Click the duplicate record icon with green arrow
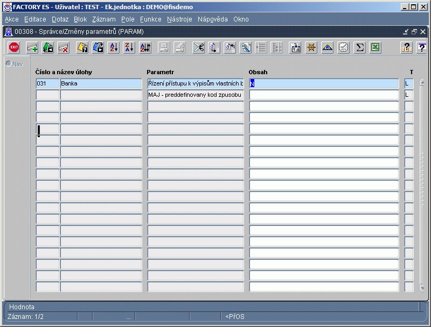This screenshot has width=431, height=327. point(48,48)
